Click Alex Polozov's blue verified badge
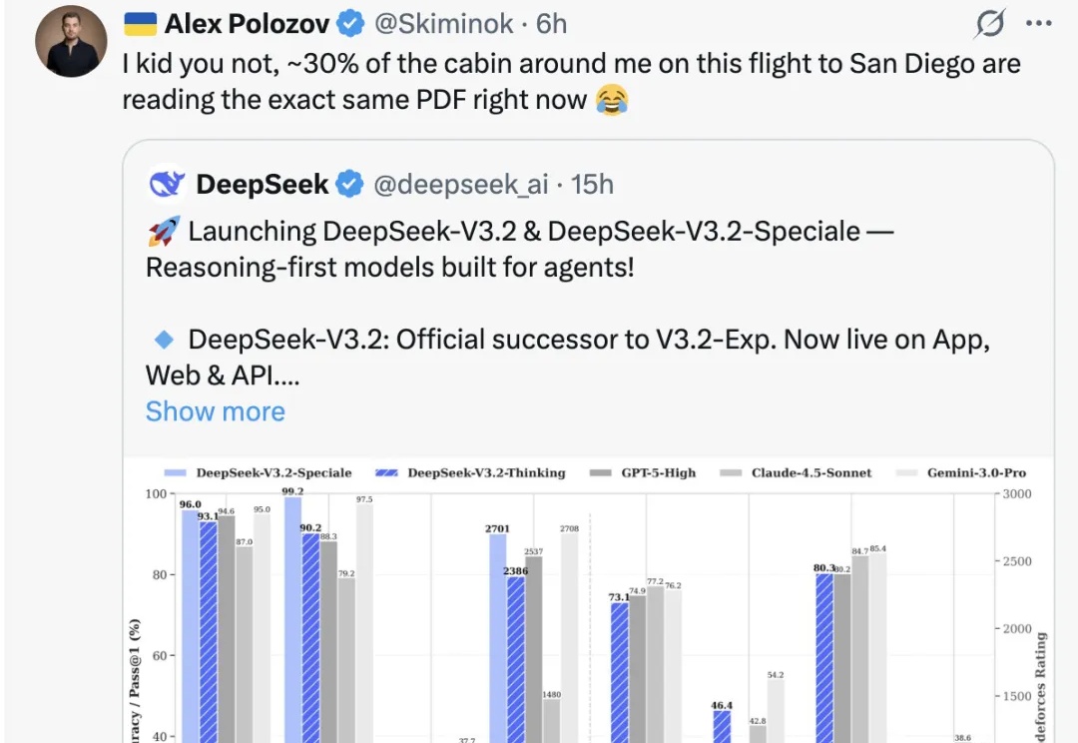1078x743 pixels. point(351,22)
